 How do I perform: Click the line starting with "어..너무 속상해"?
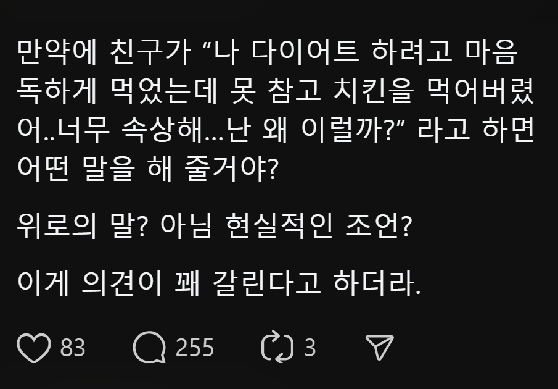tap(276, 130)
